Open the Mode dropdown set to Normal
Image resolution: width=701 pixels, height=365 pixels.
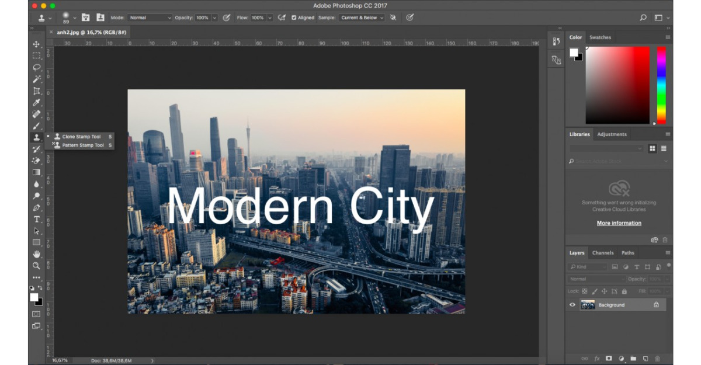click(x=150, y=18)
